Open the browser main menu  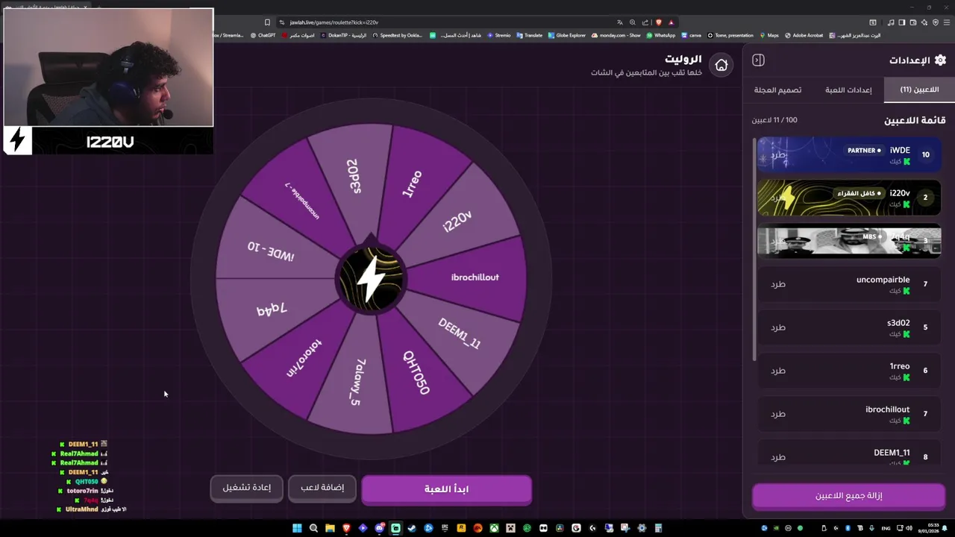point(945,22)
